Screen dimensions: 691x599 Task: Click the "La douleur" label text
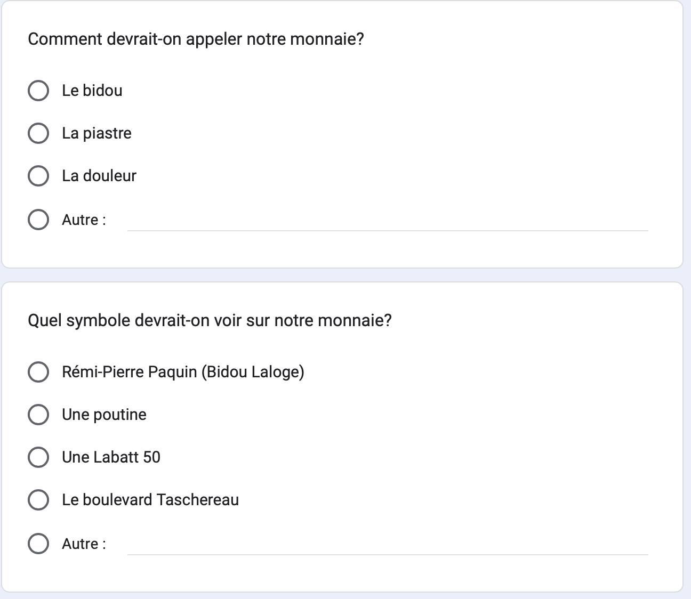point(99,176)
